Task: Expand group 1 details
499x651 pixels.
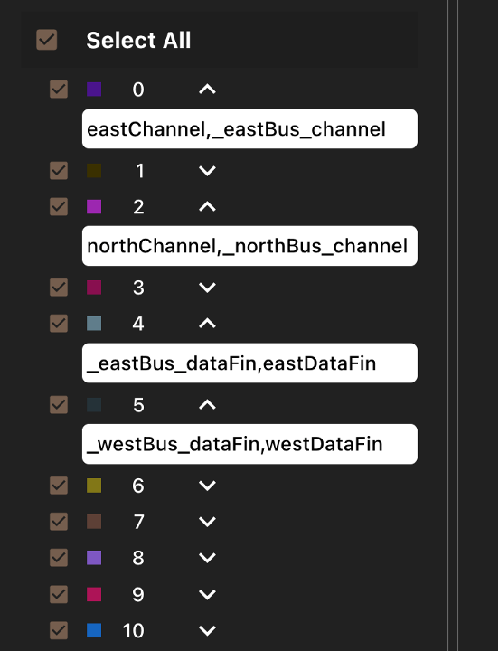Action: (x=207, y=171)
